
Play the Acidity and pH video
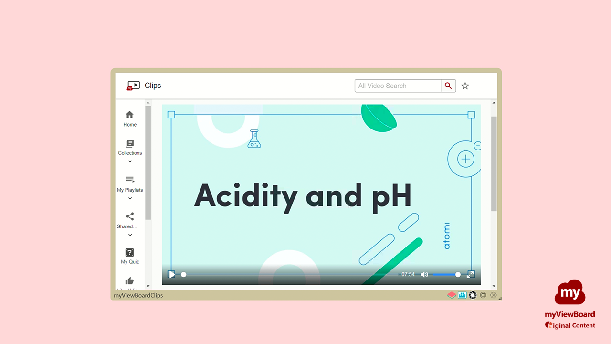pos(171,275)
